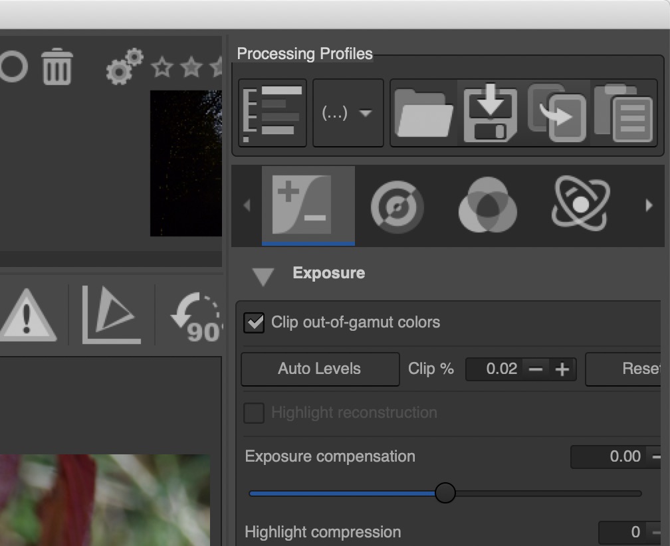Viewport: 670px width, 546px height.
Task: Save current processing profile to file
Action: point(490,113)
